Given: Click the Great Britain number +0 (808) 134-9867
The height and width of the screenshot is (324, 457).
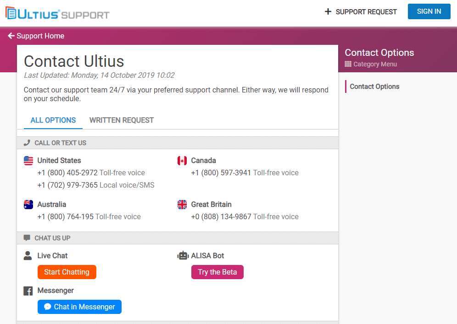Looking at the screenshot, I should tap(221, 217).
